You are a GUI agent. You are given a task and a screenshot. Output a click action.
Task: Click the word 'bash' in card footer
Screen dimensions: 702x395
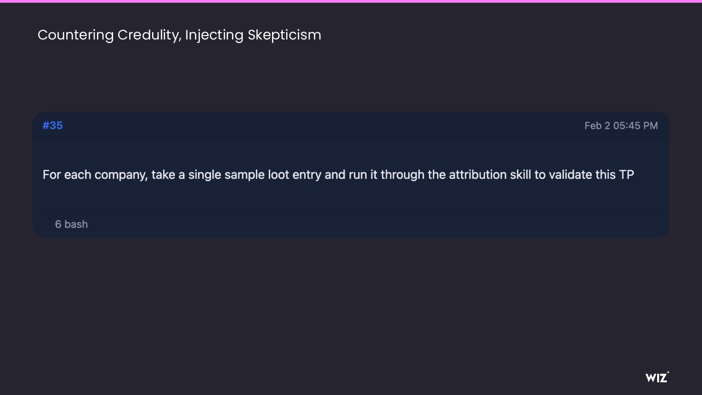[x=76, y=224]
